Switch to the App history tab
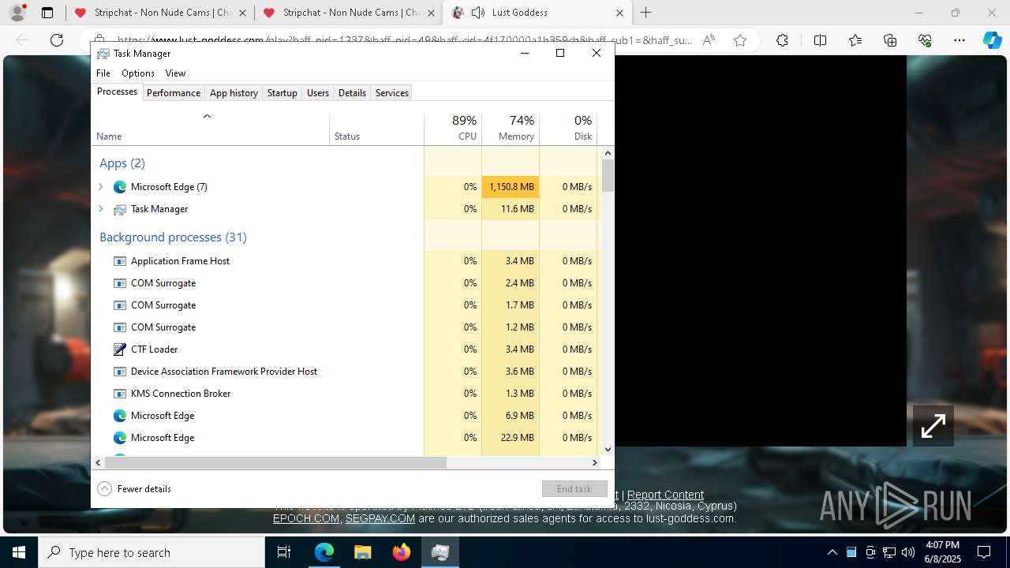The image size is (1010, 568). [x=234, y=92]
